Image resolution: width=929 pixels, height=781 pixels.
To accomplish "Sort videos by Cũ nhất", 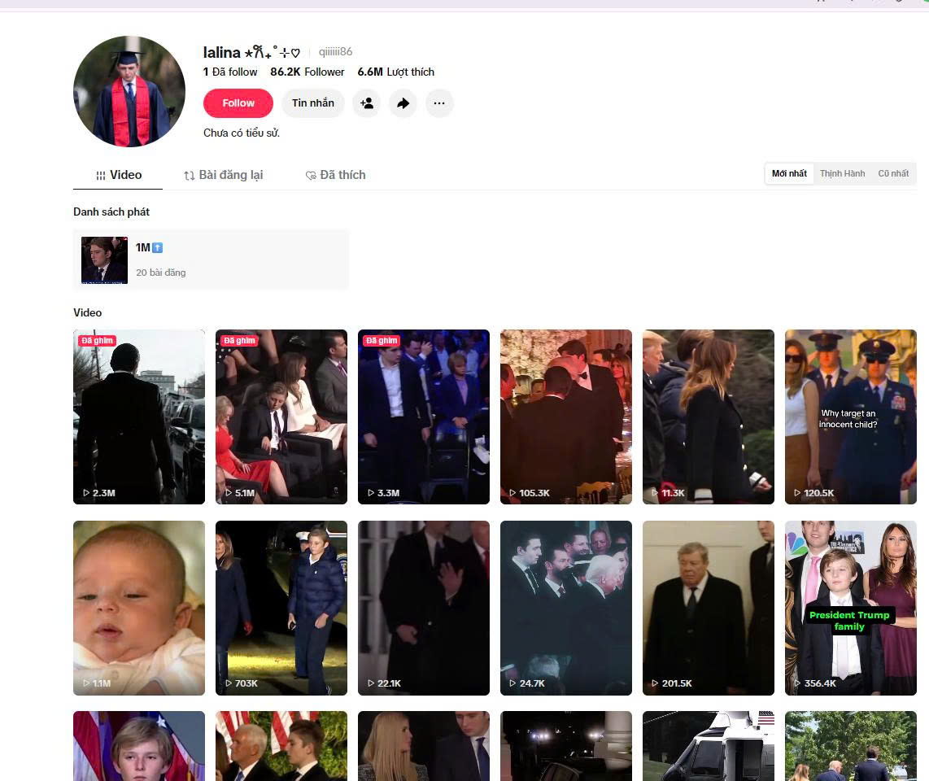I will tap(893, 173).
